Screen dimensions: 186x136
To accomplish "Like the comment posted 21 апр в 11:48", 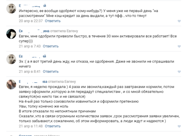I will pyautogui.click(x=179, y=126).
